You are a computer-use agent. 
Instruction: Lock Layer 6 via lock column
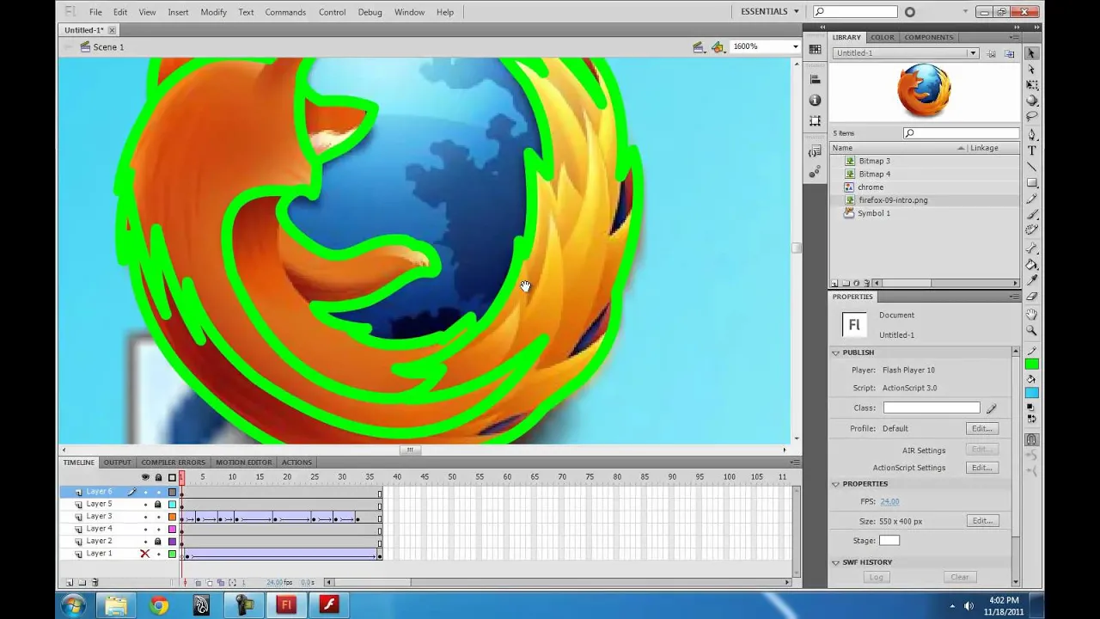(x=158, y=492)
